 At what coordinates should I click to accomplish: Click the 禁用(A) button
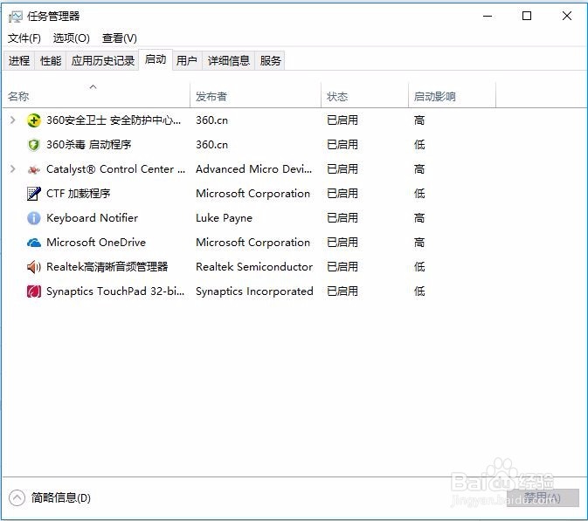coord(543,497)
